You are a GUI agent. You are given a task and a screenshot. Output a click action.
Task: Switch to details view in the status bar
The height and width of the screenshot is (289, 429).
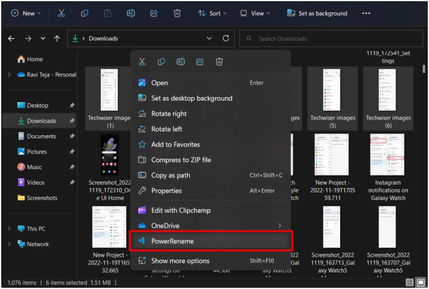click(410, 283)
